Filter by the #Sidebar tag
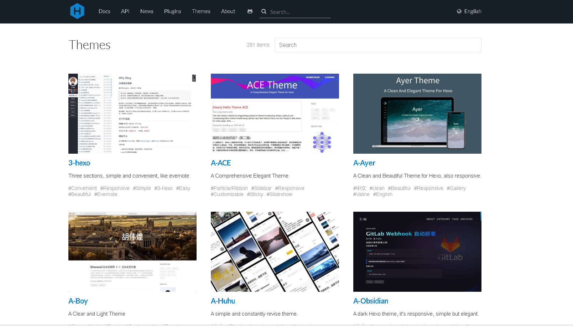This screenshot has height=327, width=573. click(261, 188)
